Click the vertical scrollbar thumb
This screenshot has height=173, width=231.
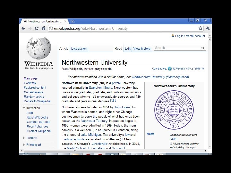[210, 39]
